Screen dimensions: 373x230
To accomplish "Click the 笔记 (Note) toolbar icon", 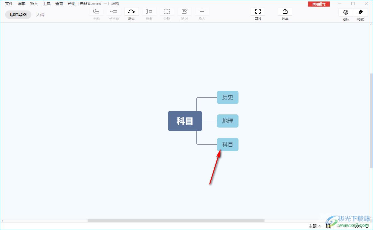I will click(184, 12).
